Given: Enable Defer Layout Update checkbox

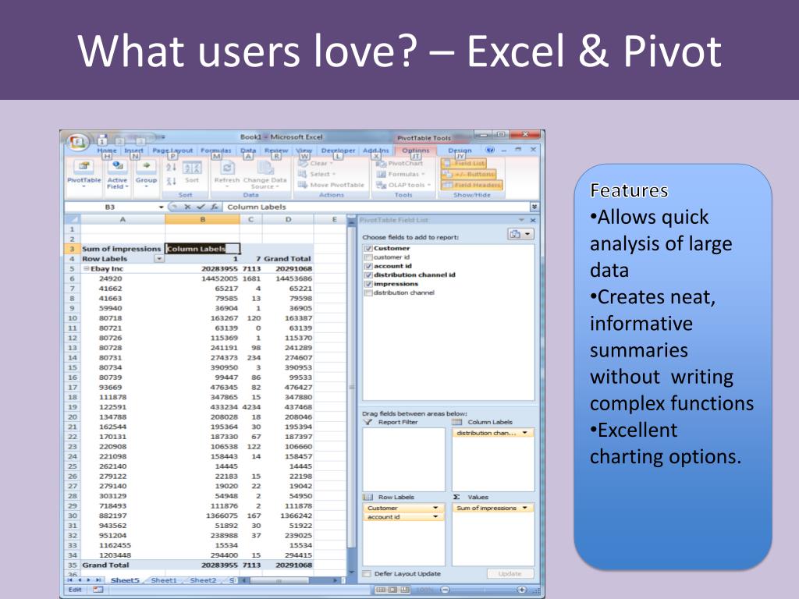Looking at the screenshot, I should pyautogui.click(x=367, y=573).
